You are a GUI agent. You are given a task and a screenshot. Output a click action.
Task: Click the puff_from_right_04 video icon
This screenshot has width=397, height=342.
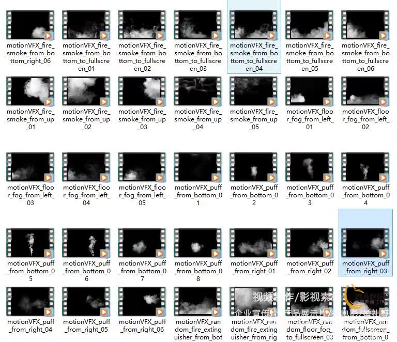click(x=30, y=302)
